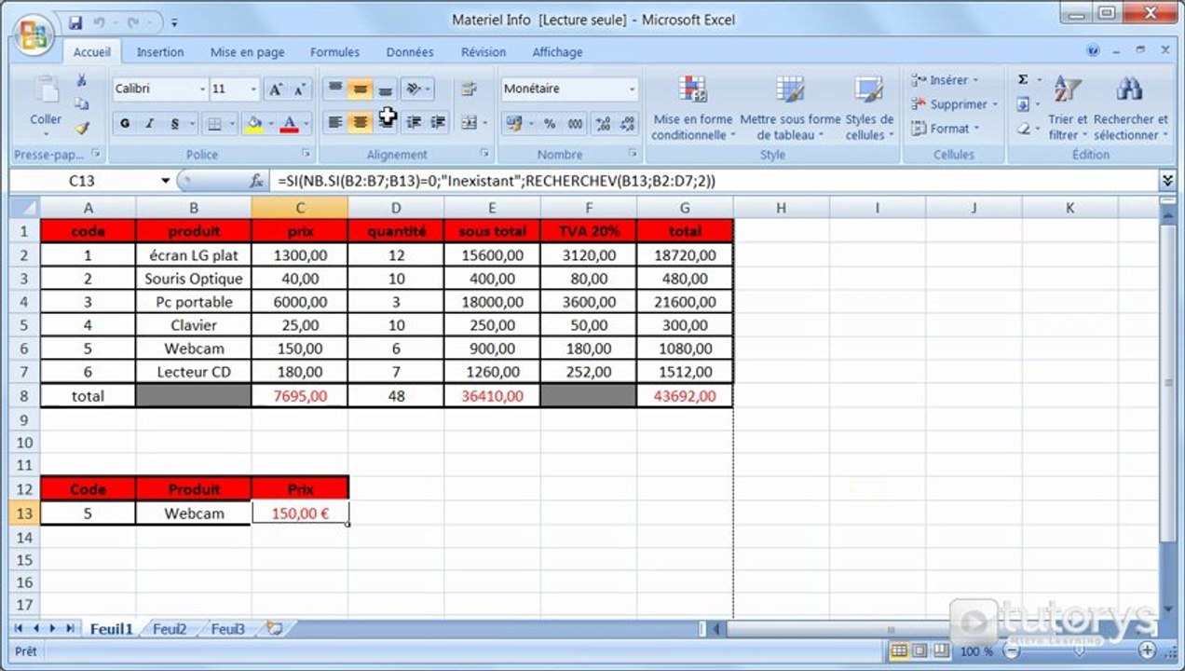Click the formula bar input field
This screenshot has height=671, width=1185.
click(x=715, y=181)
